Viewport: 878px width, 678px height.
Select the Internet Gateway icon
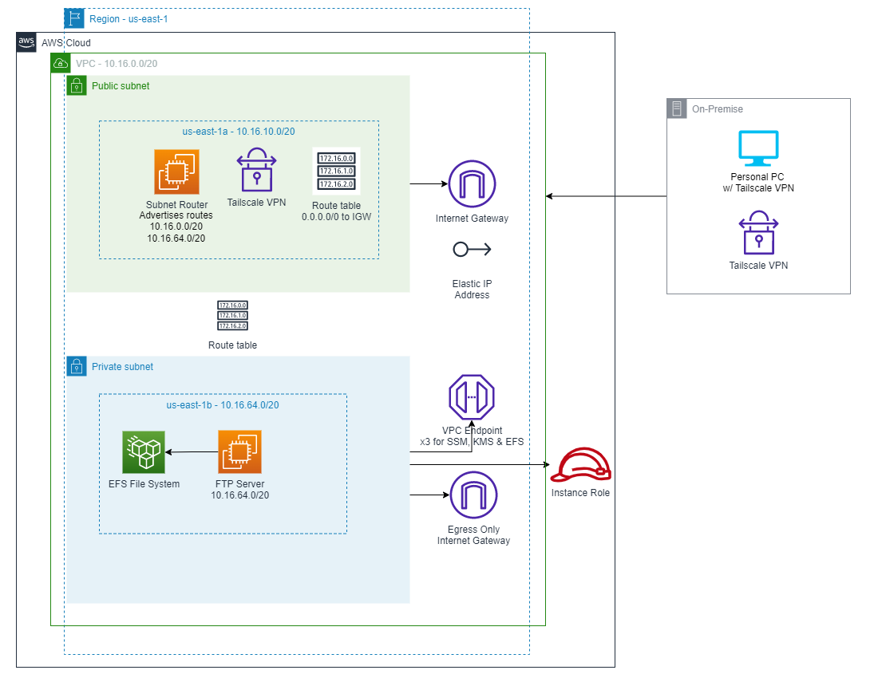pos(472,183)
